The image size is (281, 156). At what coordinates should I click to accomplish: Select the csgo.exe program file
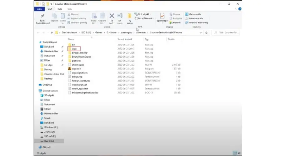click(x=74, y=69)
